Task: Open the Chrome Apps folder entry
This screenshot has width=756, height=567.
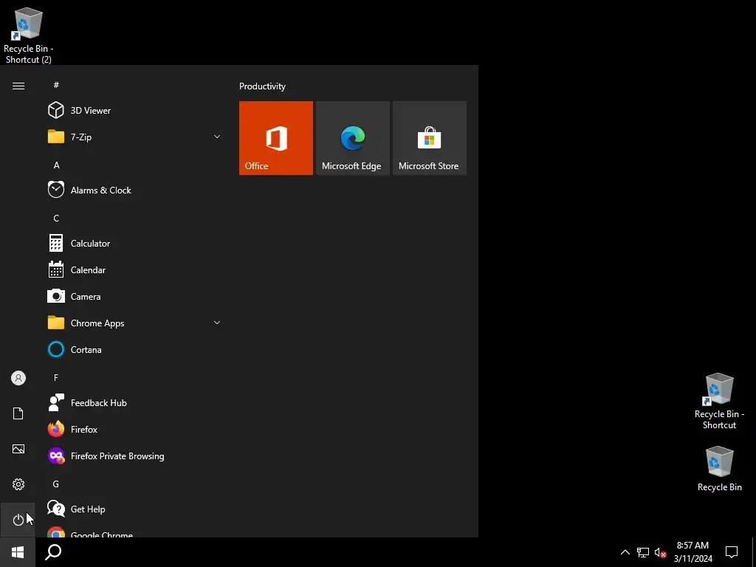Action: point(135,323)
